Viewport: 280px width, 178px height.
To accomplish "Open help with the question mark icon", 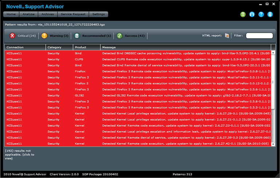I will pyautogui.click(x=261, y=15).
